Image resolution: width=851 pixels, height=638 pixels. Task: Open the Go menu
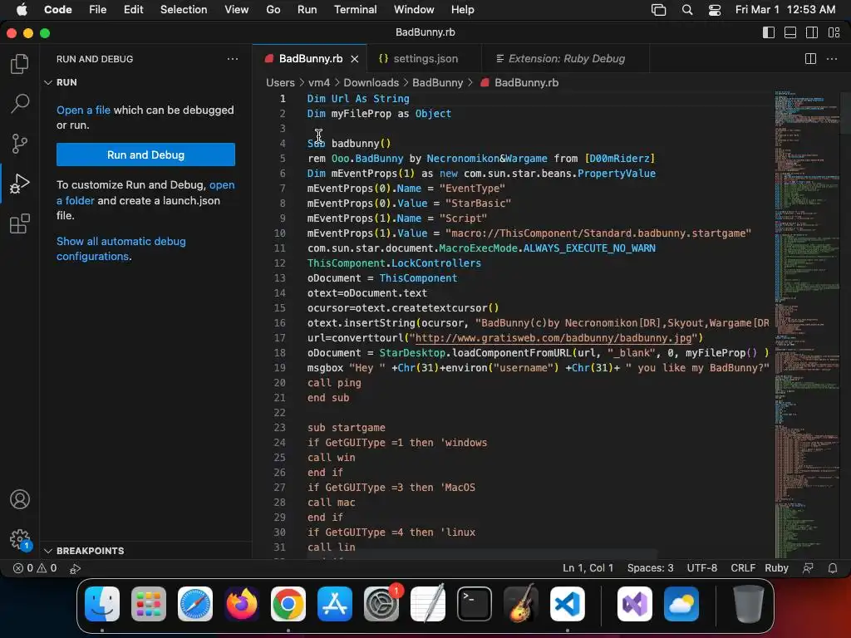click(273, 10)
